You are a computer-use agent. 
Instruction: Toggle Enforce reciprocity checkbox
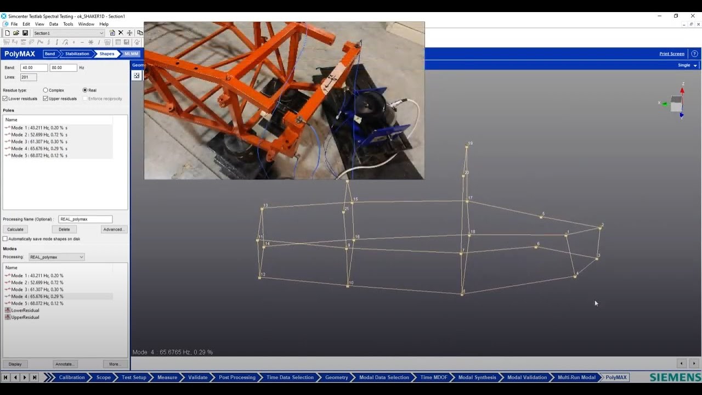pos(85,99)
